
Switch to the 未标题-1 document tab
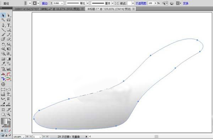click(x=109, y=9)
